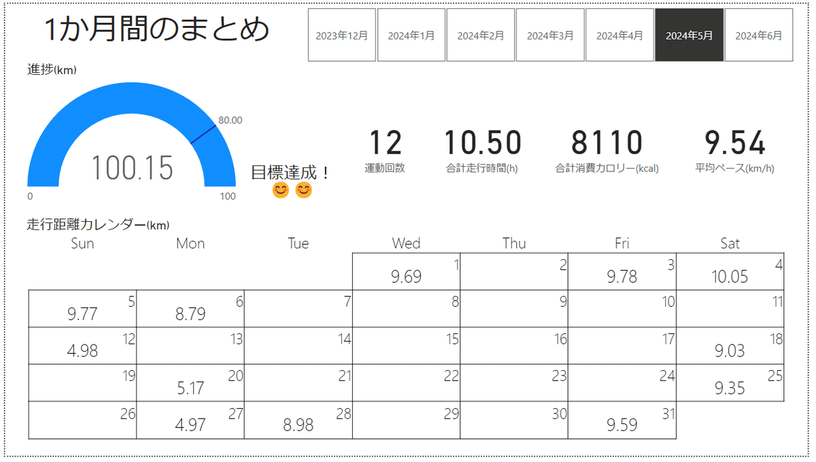Select the calendar distance 9.77
Viewport: 816px width, 462px height.
(x=82, y=314)
